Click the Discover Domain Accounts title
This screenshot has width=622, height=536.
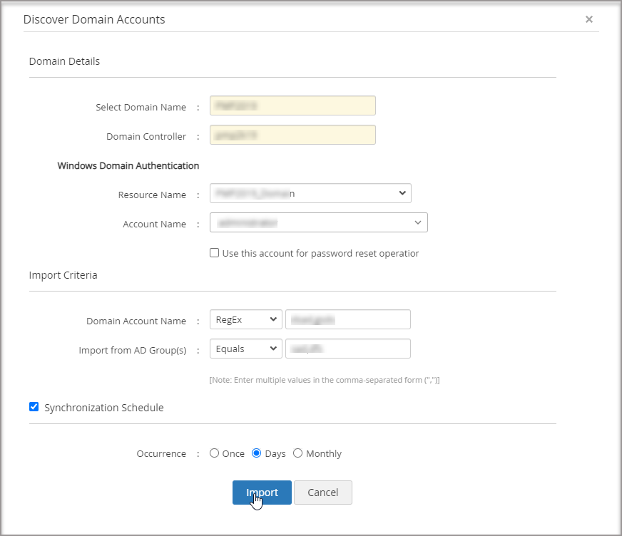[x=94, y=20]
